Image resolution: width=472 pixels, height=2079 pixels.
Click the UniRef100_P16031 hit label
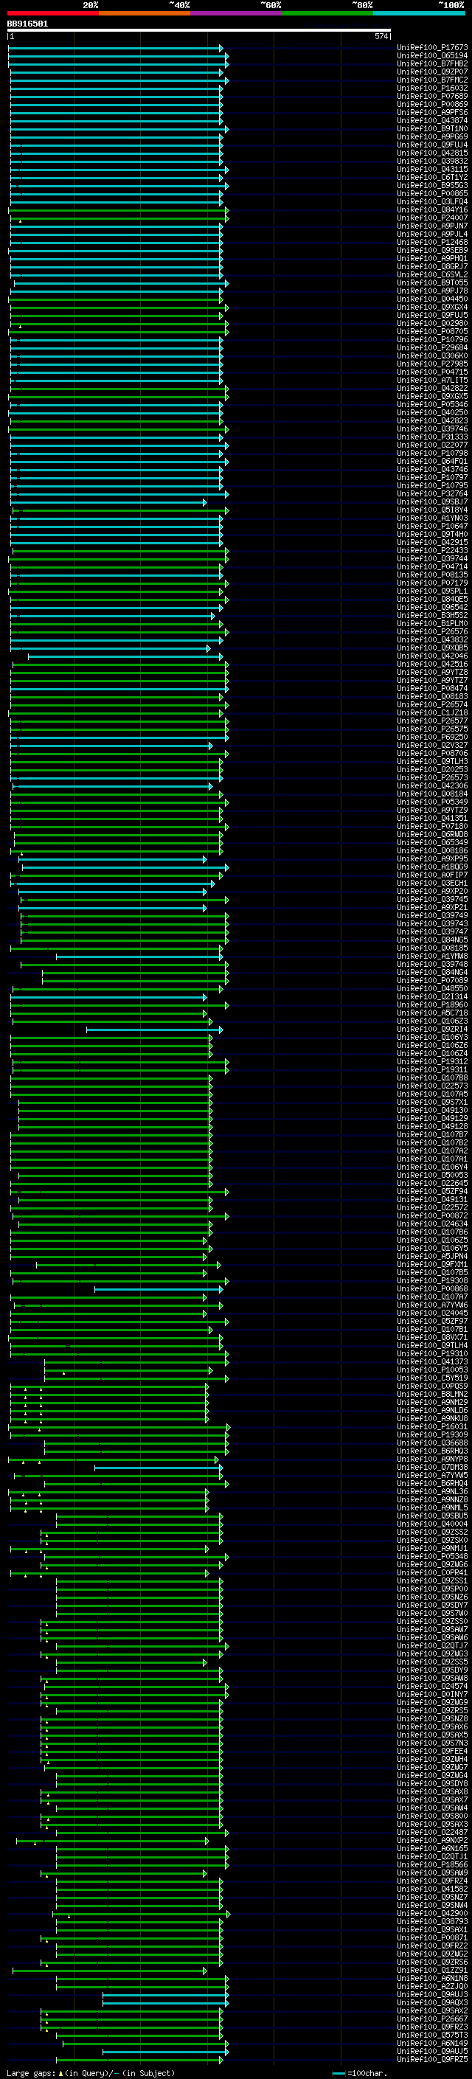(x=432, y=1427)
